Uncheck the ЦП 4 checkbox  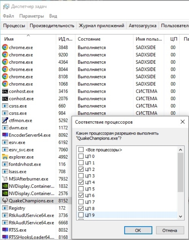(81, 182)
